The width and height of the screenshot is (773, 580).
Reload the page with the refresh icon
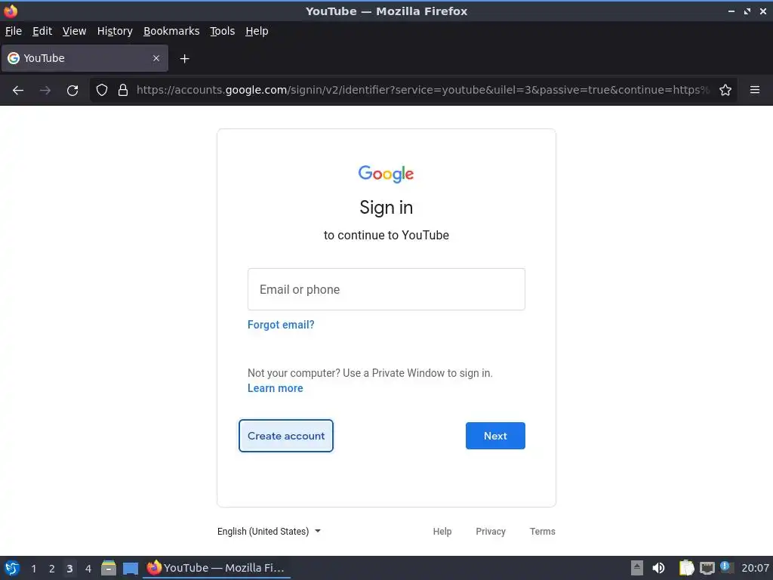tap(72, 91)
